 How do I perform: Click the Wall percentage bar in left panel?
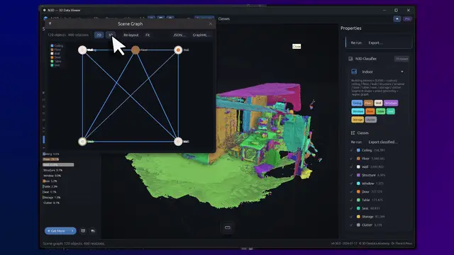coord(58,165)
